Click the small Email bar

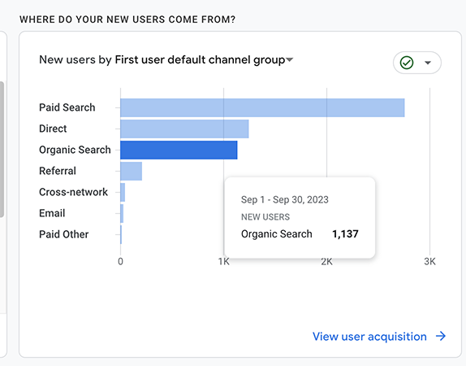coord(122,214)
